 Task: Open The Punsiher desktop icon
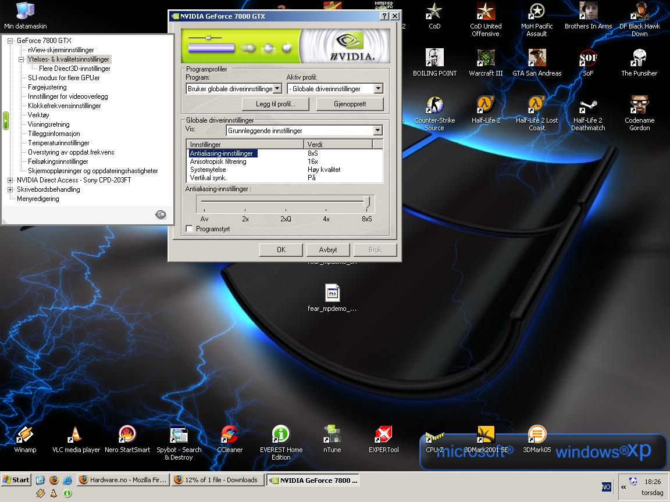point(639,63)
